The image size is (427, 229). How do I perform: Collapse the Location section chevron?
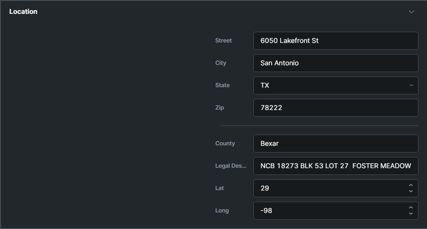point(411,12)
